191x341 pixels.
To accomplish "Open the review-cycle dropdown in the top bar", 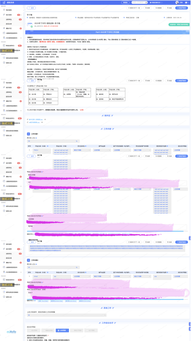I will (156, 2).
